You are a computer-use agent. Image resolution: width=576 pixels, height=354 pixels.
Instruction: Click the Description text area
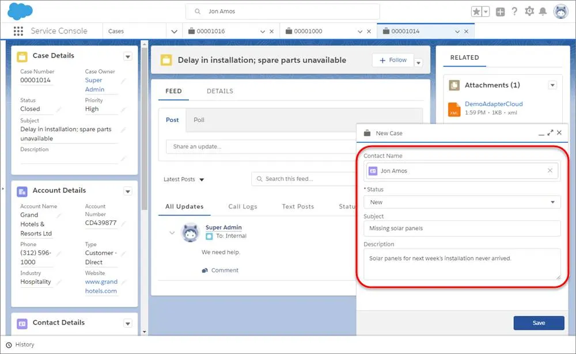tap(462, 264)
